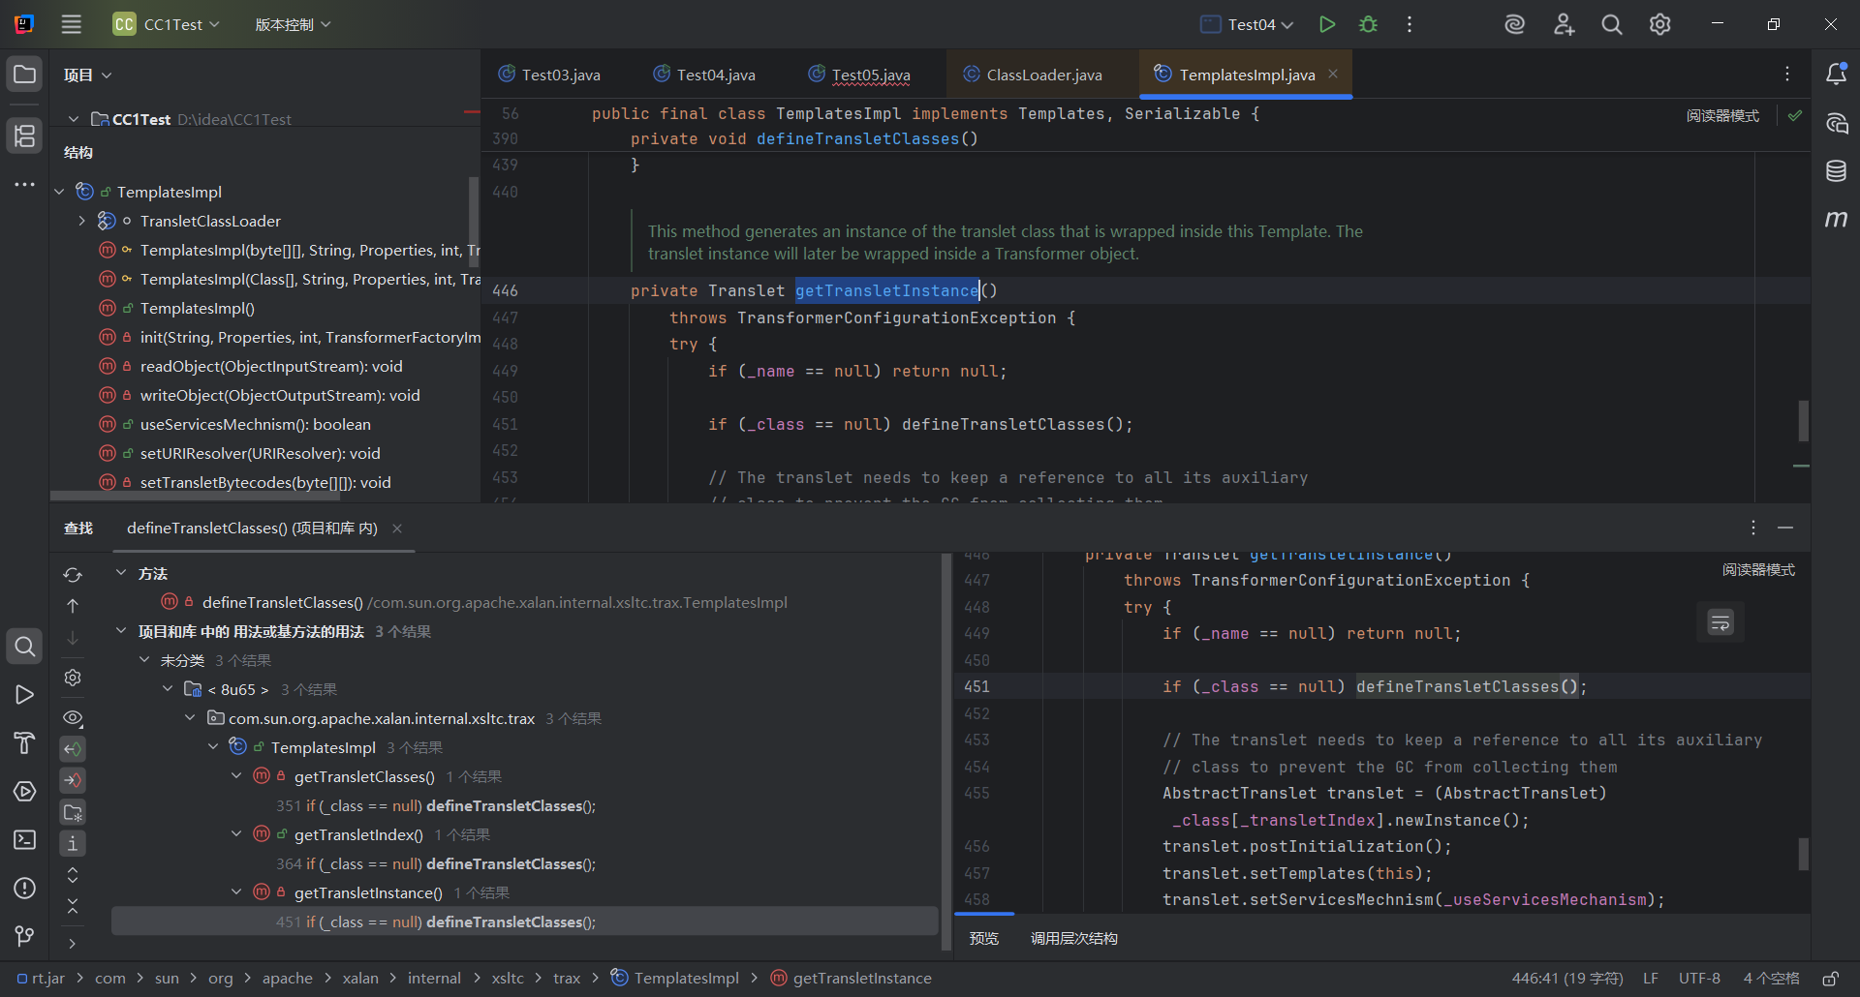This screenshot has width=1860, height=997.
Task: Open more run actions menu
Action: point(1410,24)
